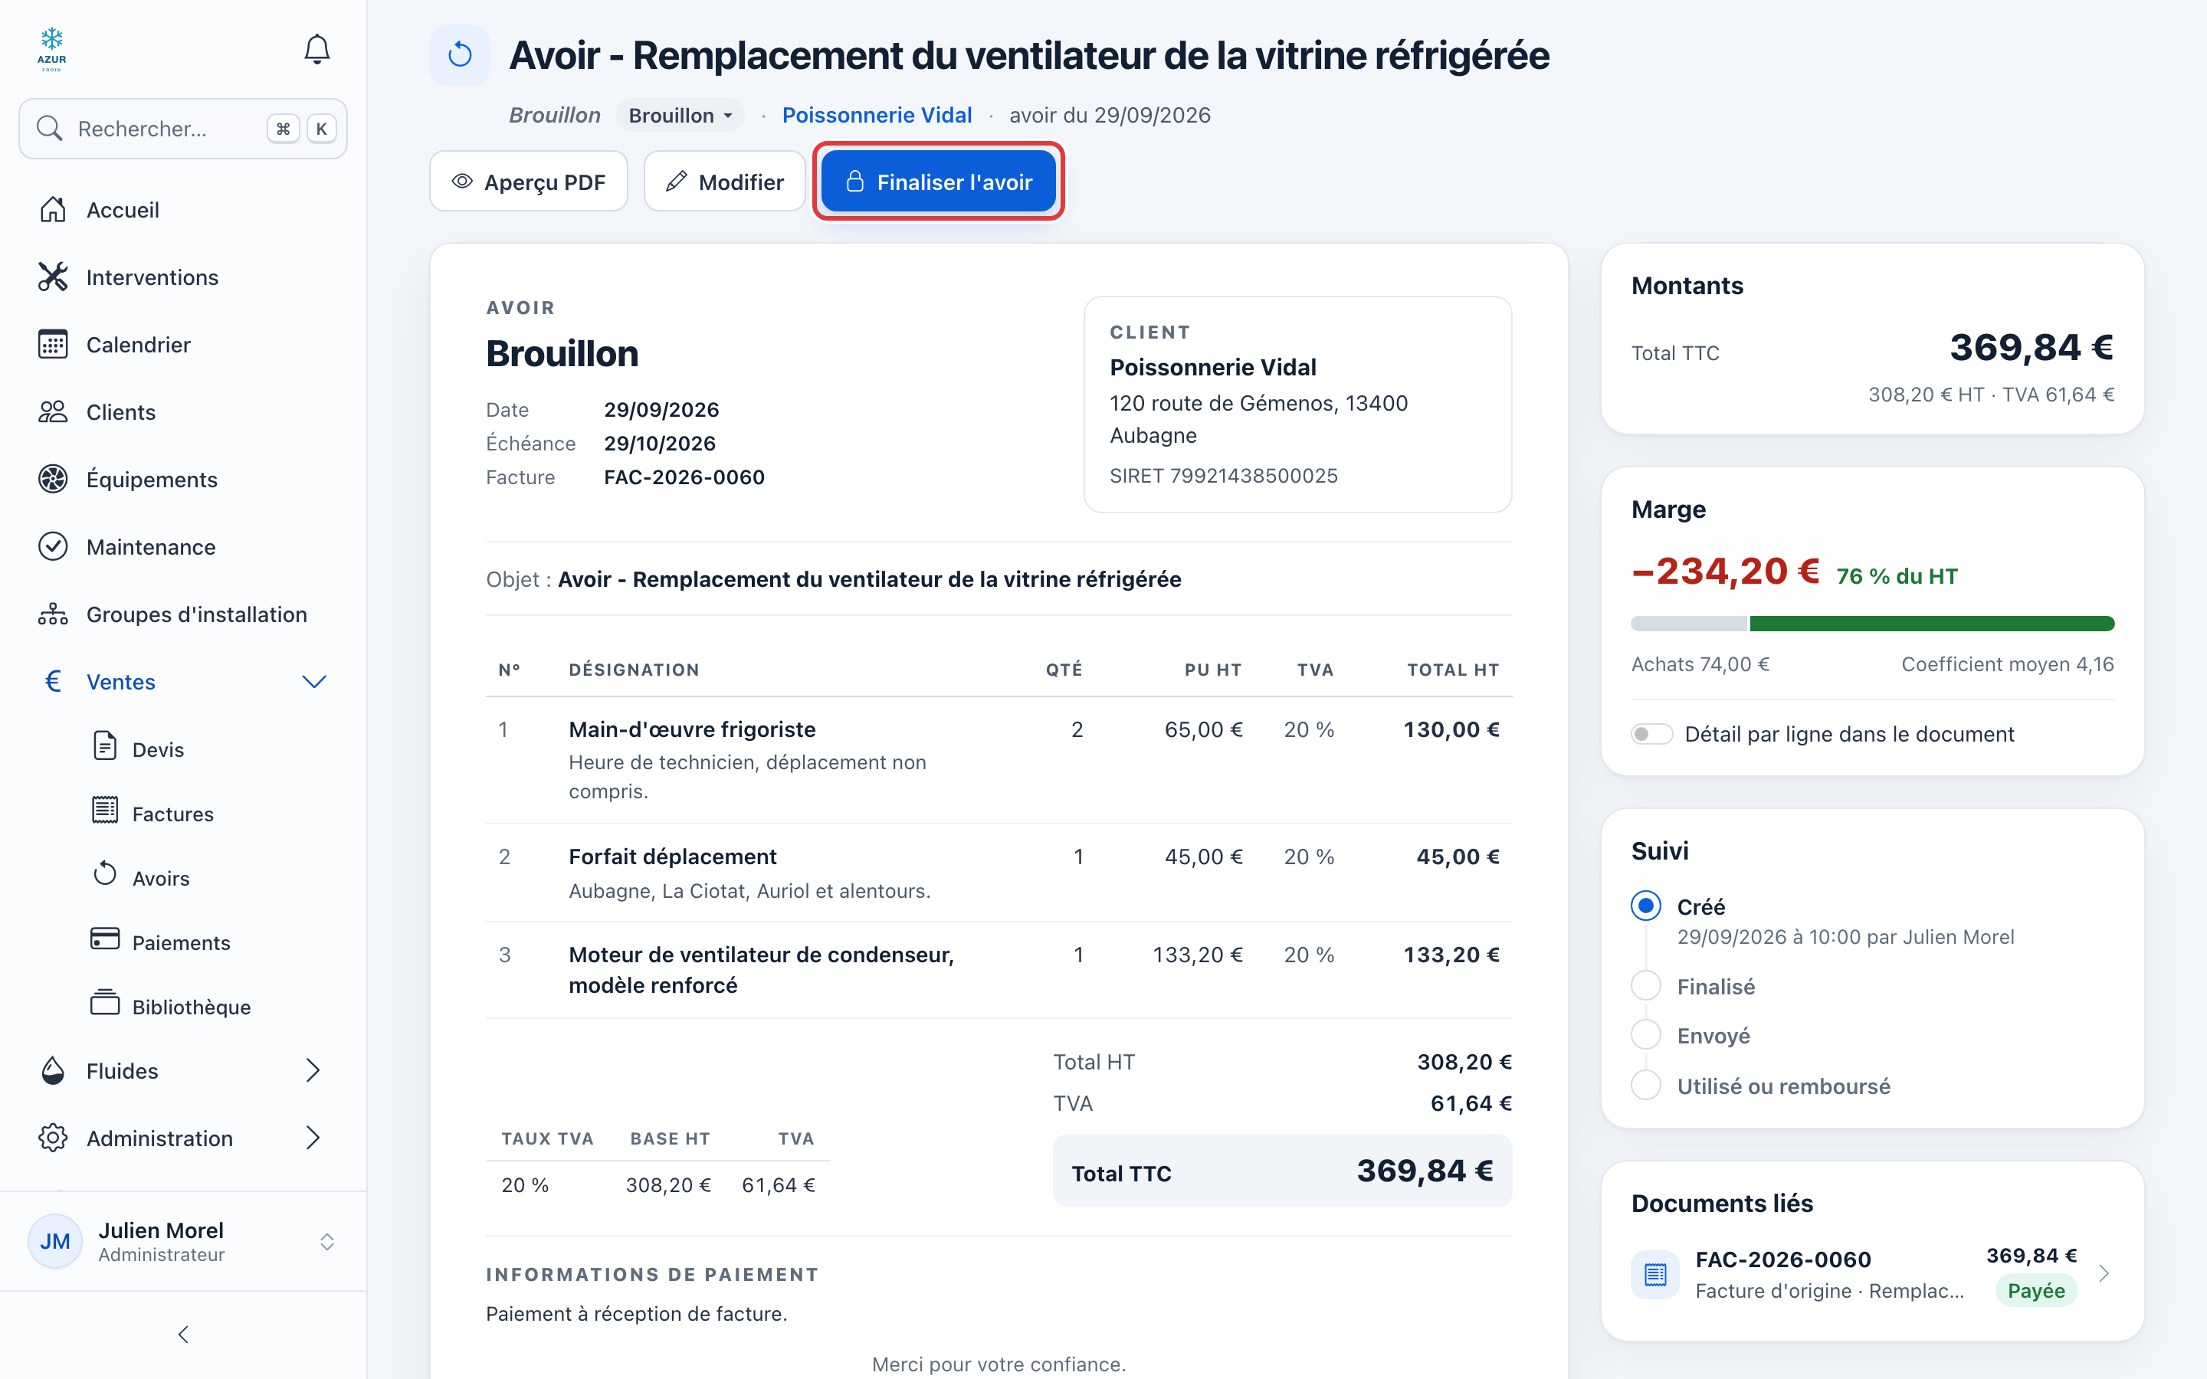Click the Équipements fan icon
Image resolution: width=2207 pixels, height=1379 pixels.
pyautogui.click(x=53, y=479)
